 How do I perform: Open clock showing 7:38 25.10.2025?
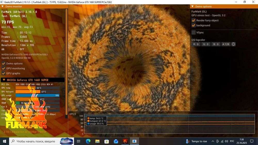click(x=241, y=141)
